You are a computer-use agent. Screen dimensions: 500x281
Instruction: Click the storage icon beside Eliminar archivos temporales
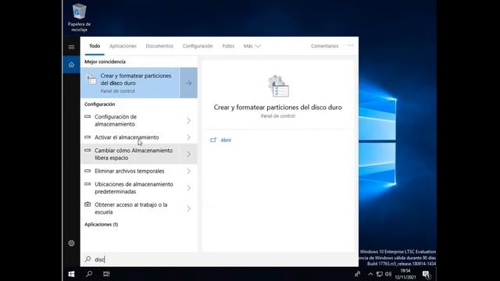coord(87,171)
